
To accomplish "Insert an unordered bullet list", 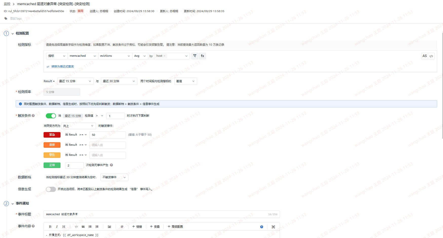I will pos(90,227).
